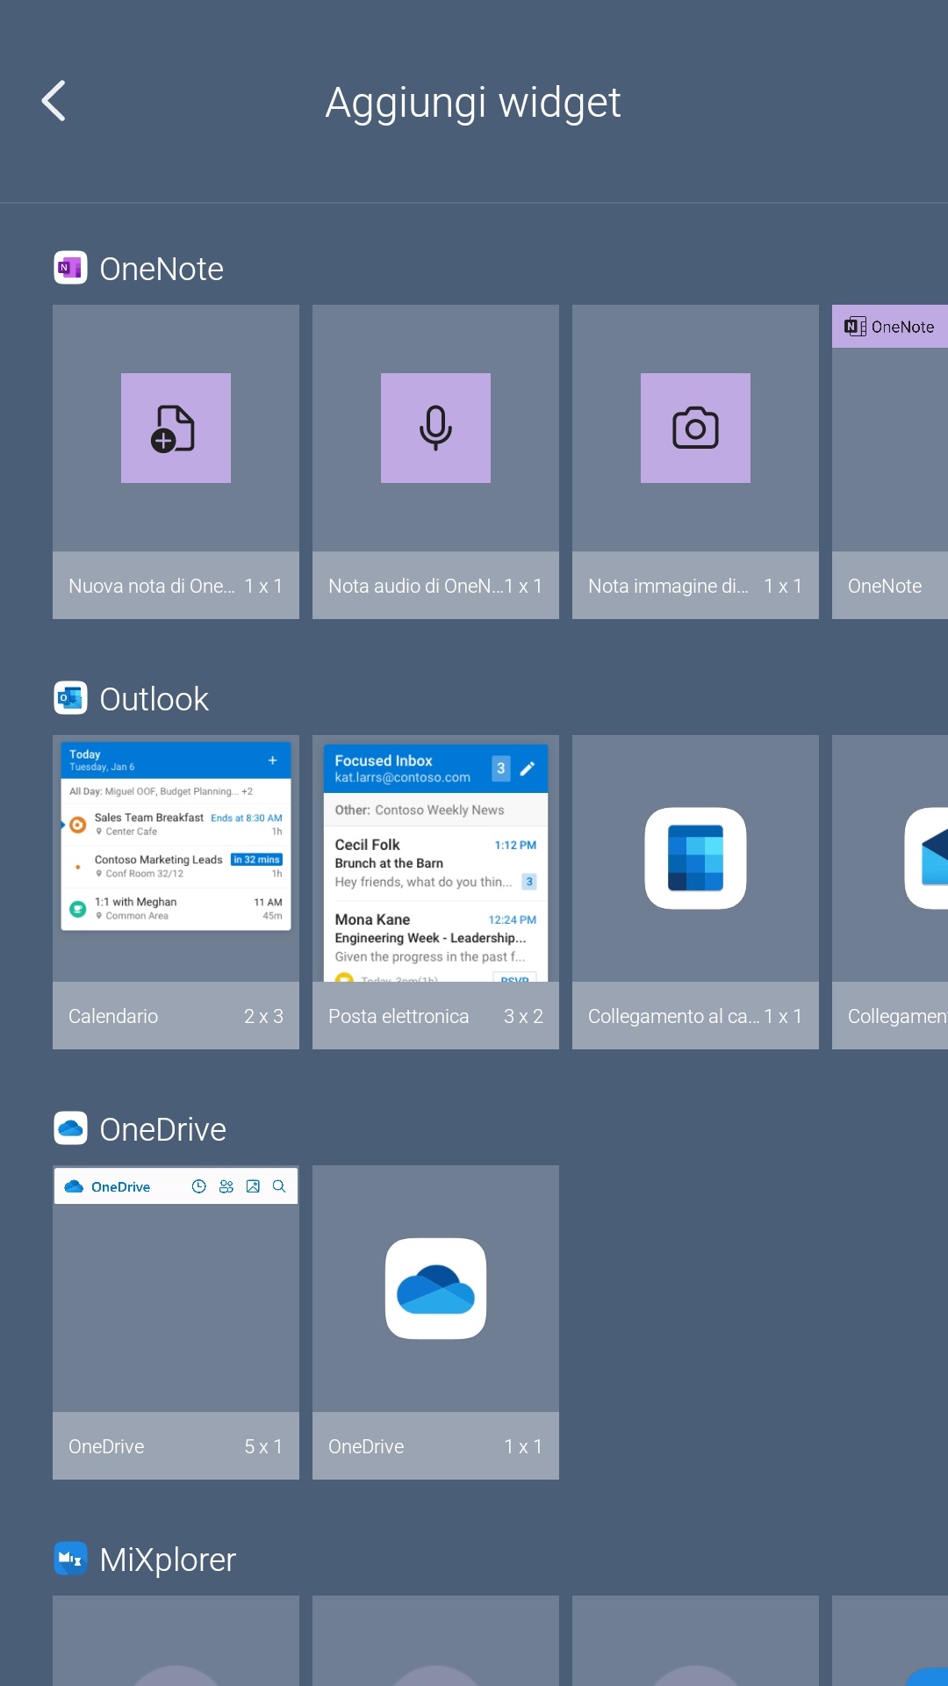
Task: Tap the 'MiXplorer' section title
Action: click(169, 1560)
